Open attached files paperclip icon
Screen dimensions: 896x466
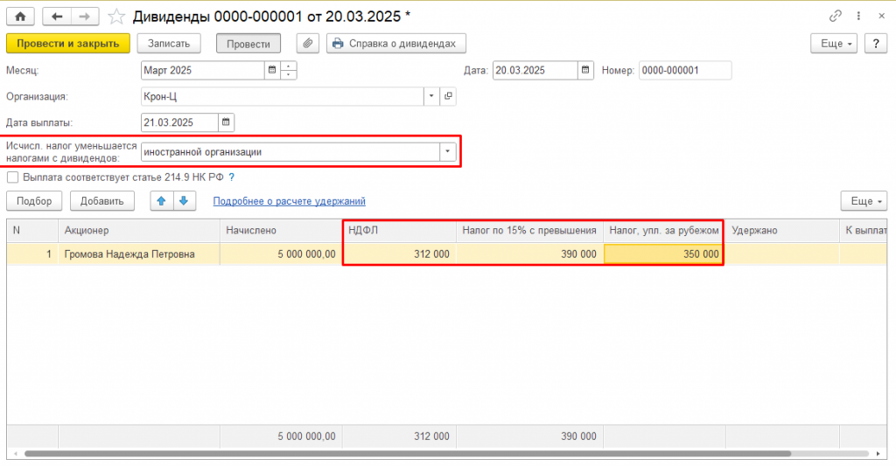(x=307, y=44)
